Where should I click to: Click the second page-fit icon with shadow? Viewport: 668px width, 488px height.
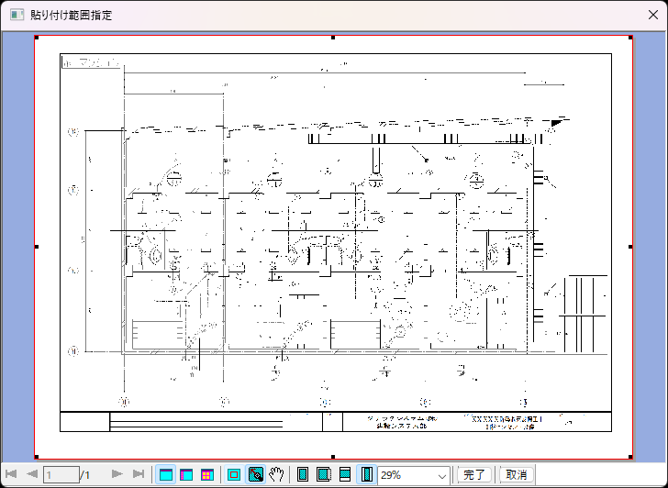tap(323, 474)
